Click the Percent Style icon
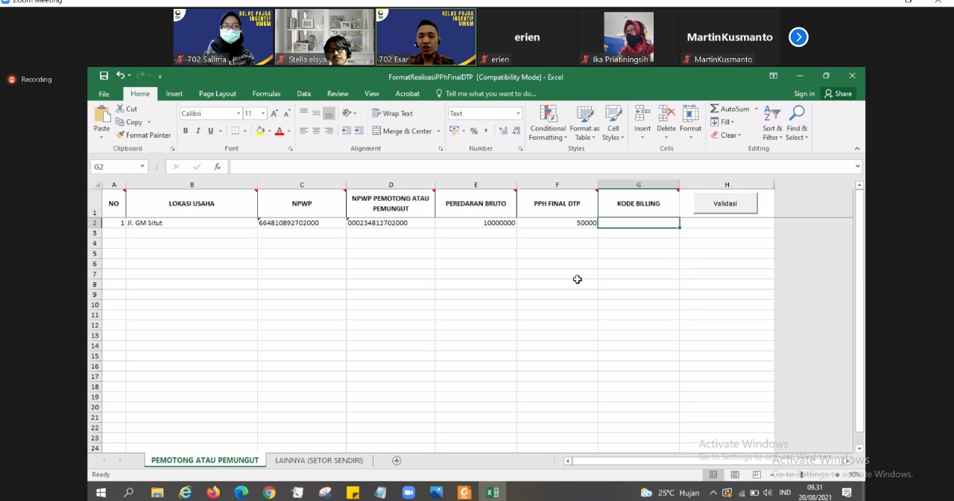Screen dimensions: 954x501 pyautogui.click(x=473, y=131)
